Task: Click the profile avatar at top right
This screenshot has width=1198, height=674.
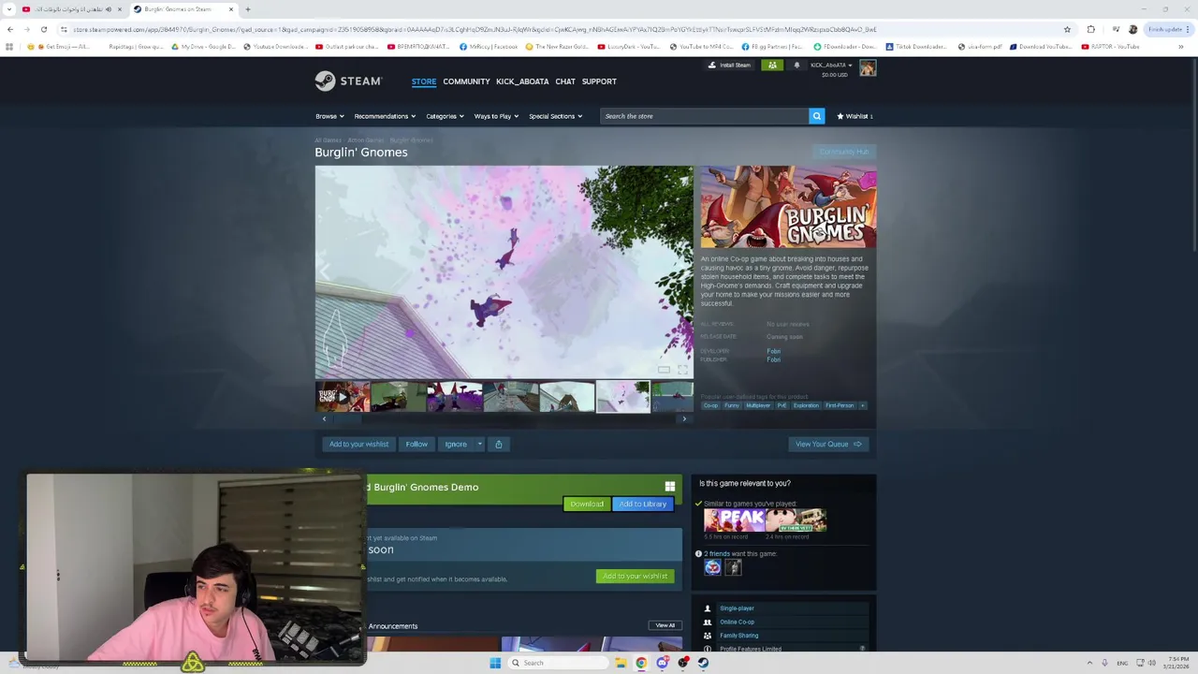Action: 868,68
